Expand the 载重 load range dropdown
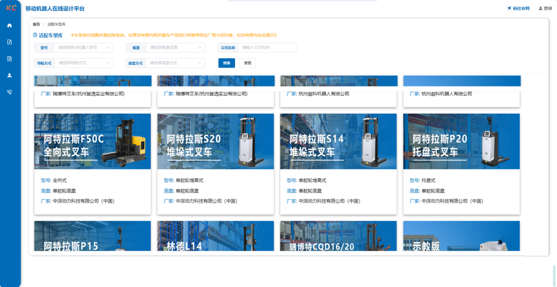 coord(175,47)
